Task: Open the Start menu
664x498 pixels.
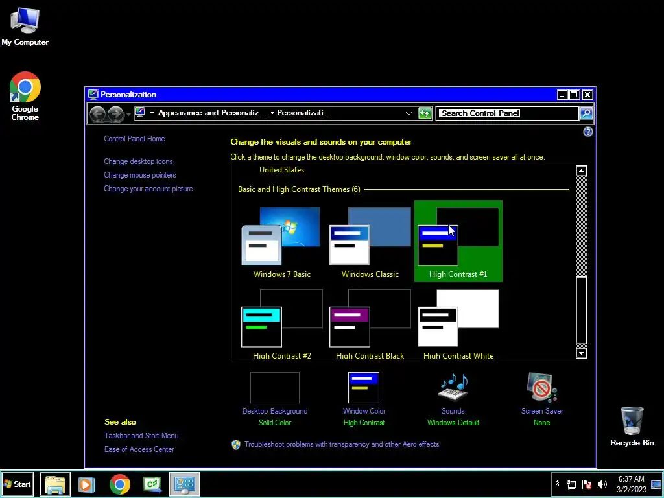Action: [17, 484]
